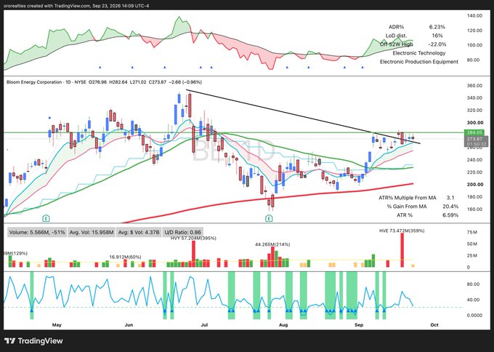Click the Oct label on time axis

tap(434, 324)
